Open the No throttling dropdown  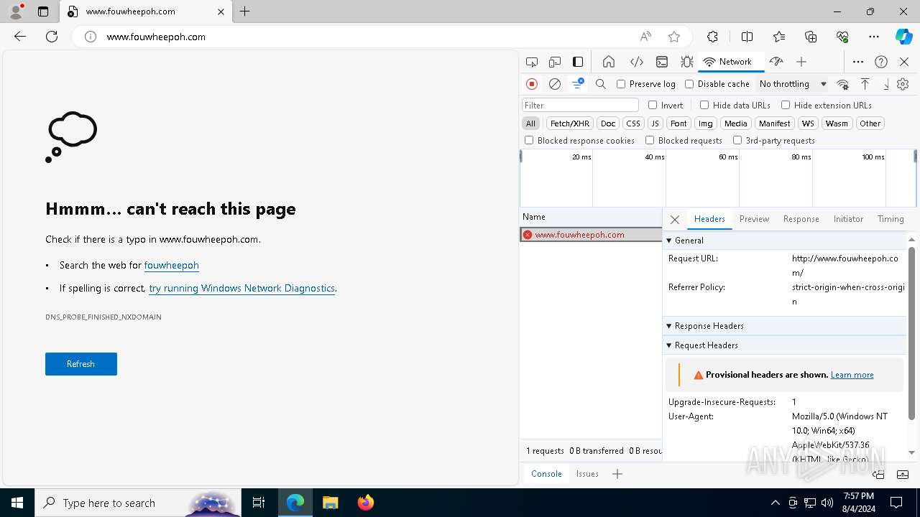click(792, 84)
